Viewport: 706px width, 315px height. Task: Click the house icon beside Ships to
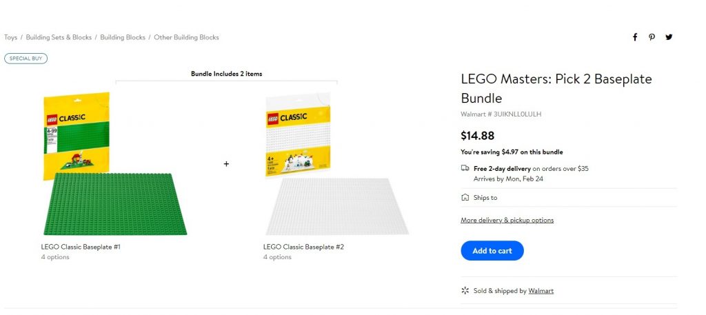[x=465, y=197]
